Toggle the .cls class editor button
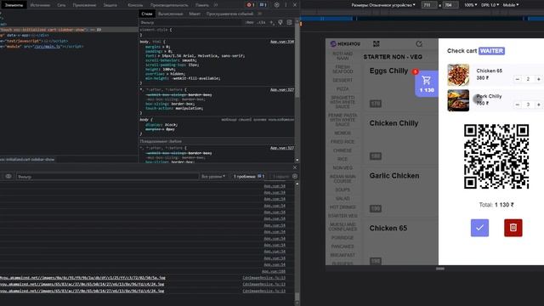544x306 pixels. coord(261,22)
